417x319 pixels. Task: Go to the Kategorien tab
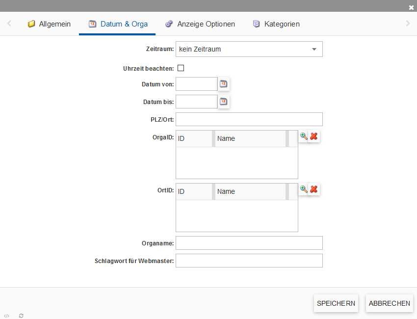[x=276, y=24]
